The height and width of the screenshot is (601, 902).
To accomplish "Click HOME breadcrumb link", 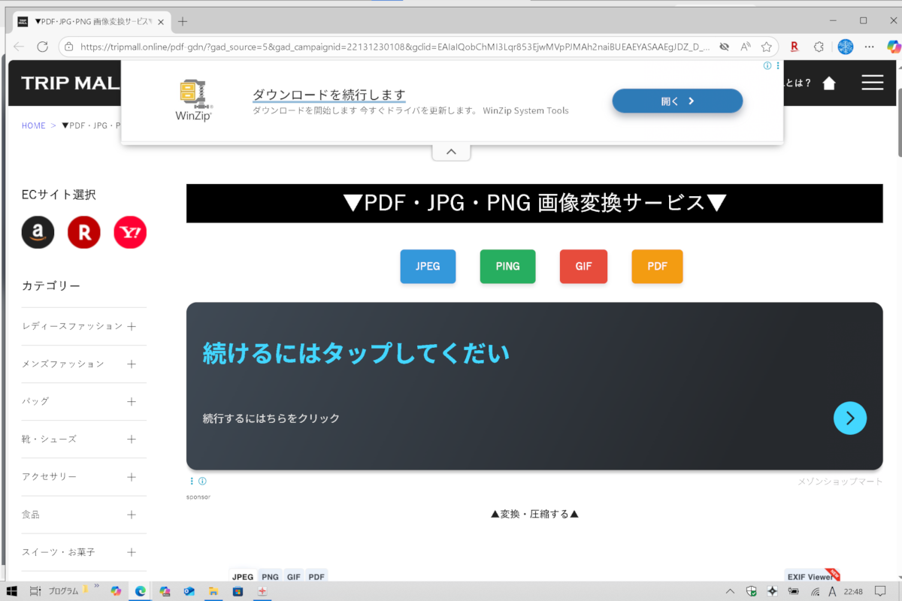I will coord(34,125).
